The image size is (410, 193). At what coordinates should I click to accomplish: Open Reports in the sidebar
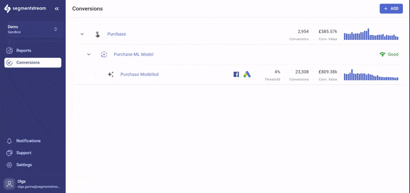coord(33,51)
